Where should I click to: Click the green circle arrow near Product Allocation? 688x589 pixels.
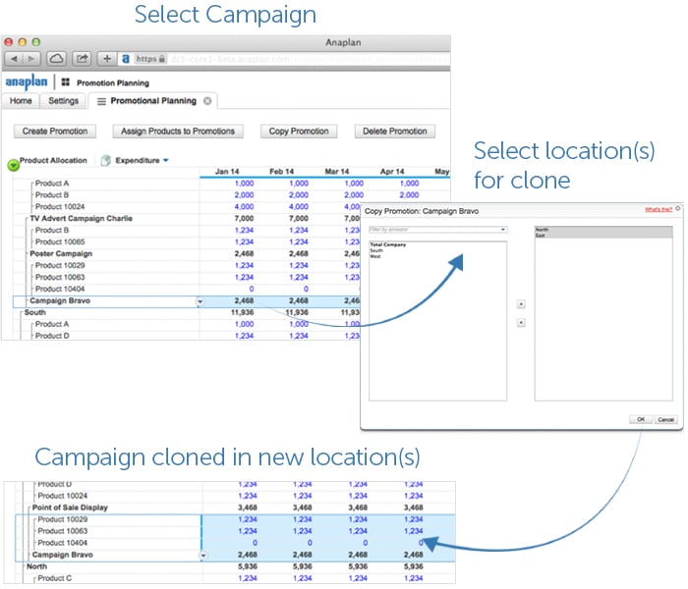(x=14, y=165)
